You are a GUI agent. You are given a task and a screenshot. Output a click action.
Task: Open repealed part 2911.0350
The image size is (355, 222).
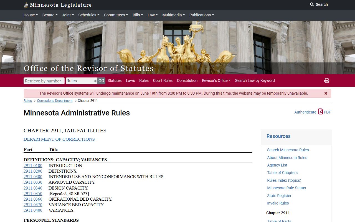click(x=33, y=194)
